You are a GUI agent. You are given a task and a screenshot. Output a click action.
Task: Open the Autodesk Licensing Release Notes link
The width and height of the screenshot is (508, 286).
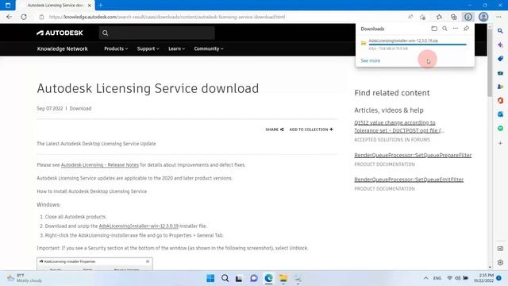point(100,164)
